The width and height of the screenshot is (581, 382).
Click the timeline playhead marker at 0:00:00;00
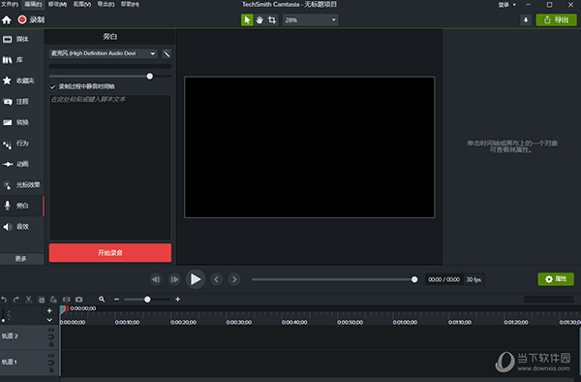click(64, 309)
